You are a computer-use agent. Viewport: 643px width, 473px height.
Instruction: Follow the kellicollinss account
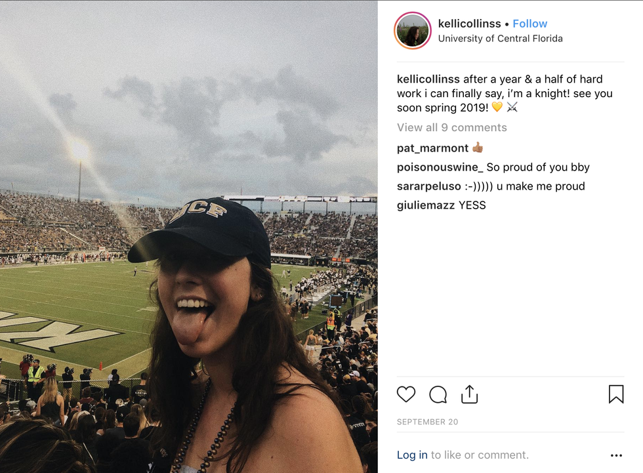pos(529,24)
